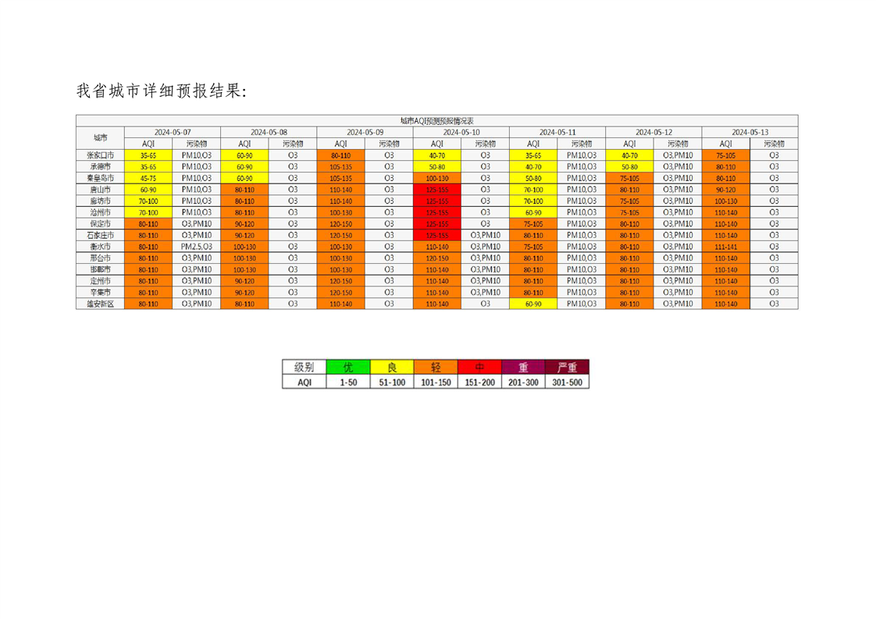Click the 石家庄市 row label
This screenshot has width=876, height=619.
(x=100, y=235)
